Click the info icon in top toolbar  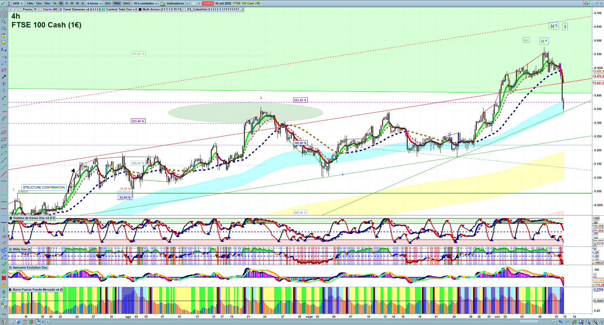[193, 3]
